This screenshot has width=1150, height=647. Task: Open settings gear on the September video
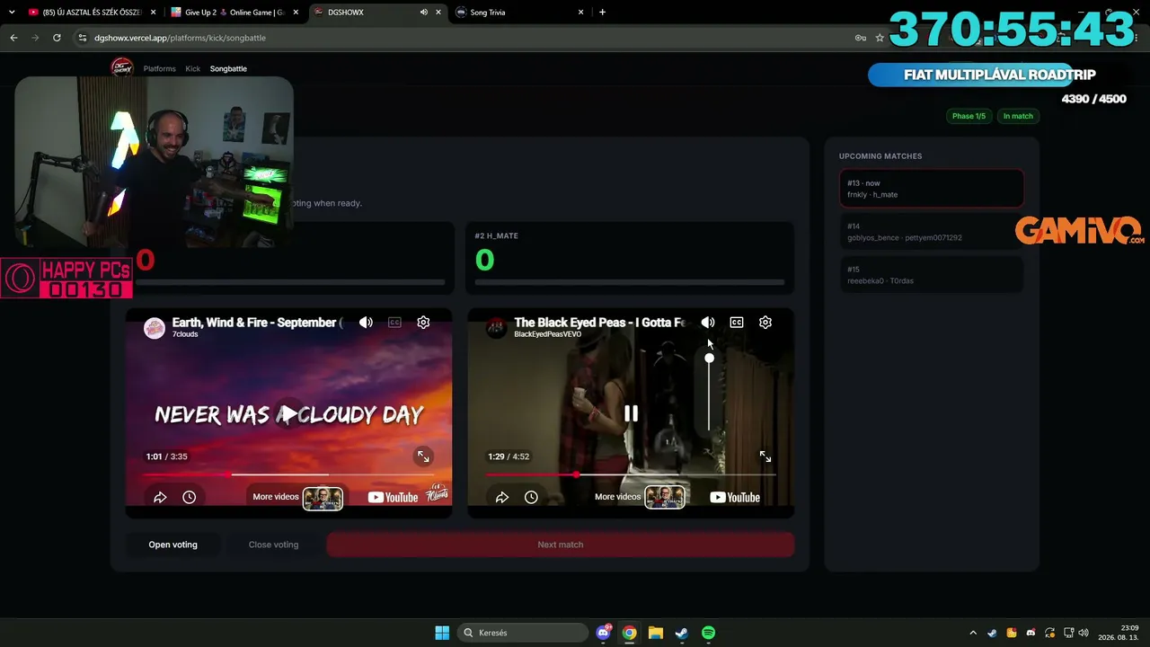click(423, 323)
